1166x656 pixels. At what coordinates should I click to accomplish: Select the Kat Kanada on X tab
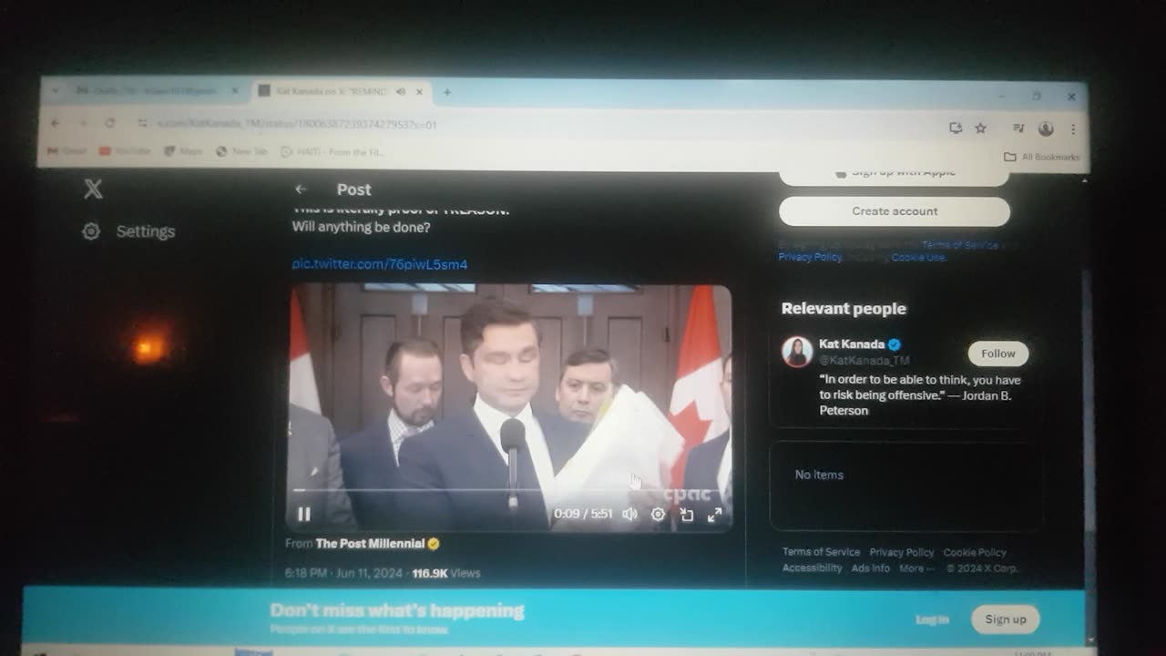pos(332,92)
